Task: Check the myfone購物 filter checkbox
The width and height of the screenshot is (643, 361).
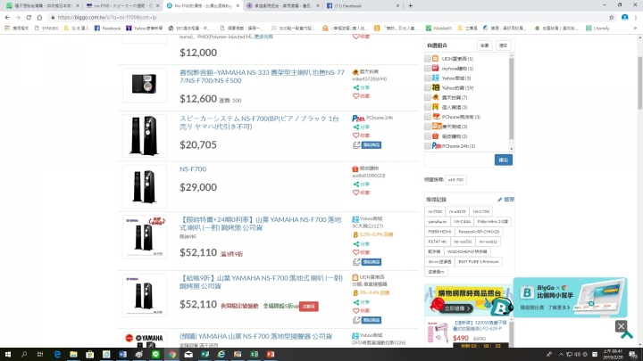Action: pyautogui.click(x=428, y=69)
